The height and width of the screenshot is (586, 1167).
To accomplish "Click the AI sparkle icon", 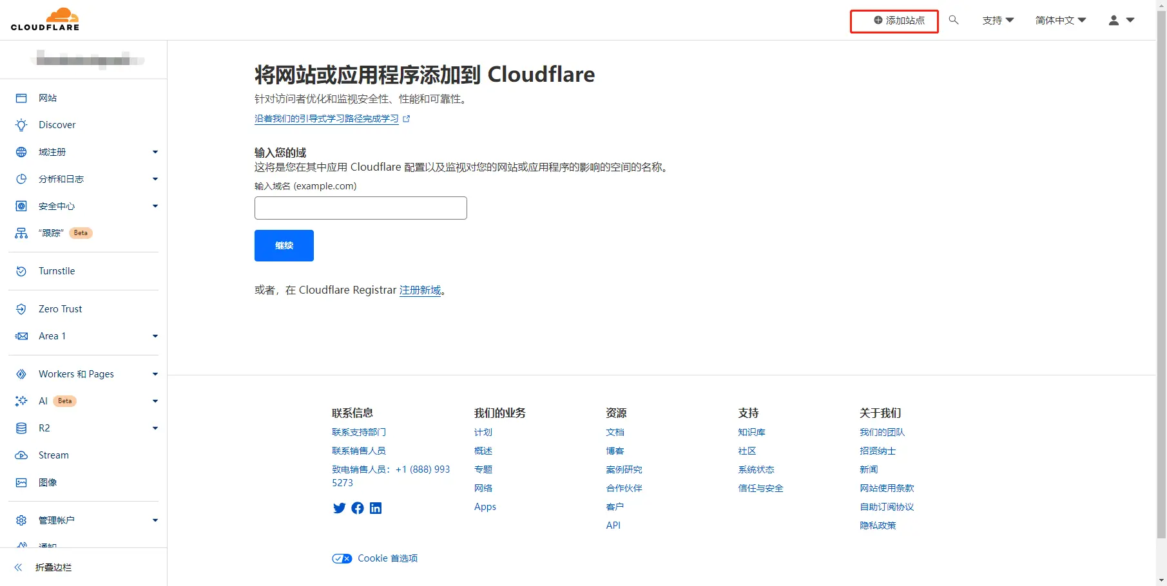I will [21, 401].
